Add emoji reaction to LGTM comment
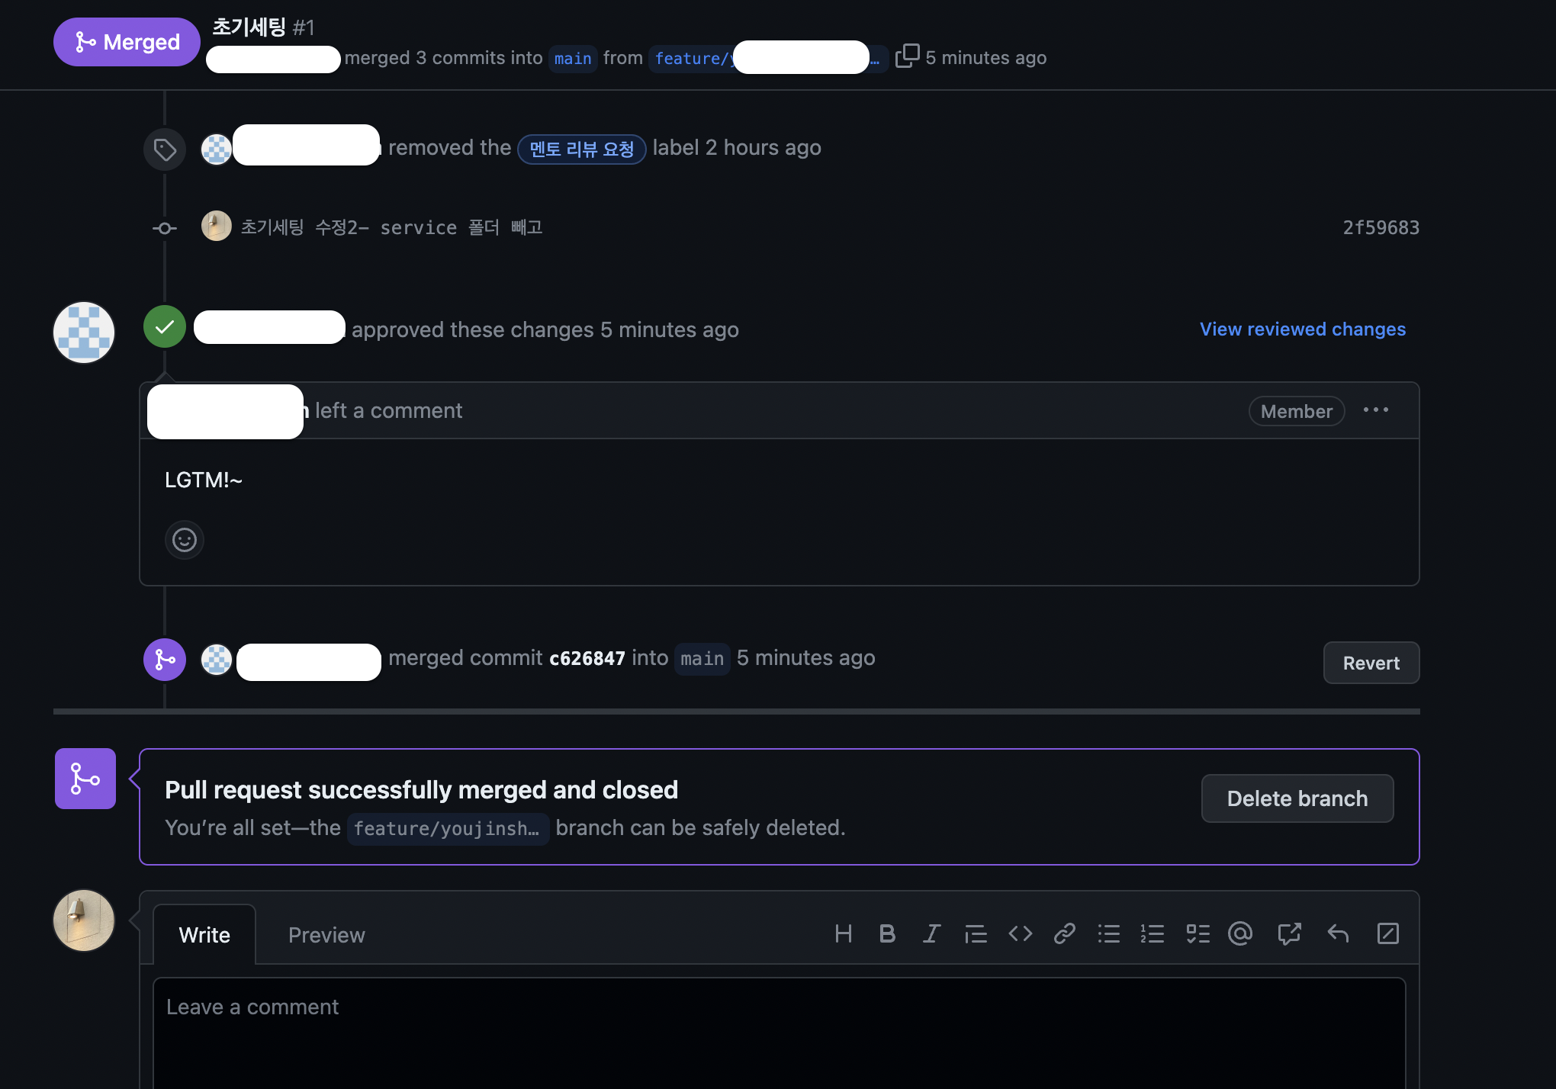This screenshot has width=1556, height=1089. 185,540
